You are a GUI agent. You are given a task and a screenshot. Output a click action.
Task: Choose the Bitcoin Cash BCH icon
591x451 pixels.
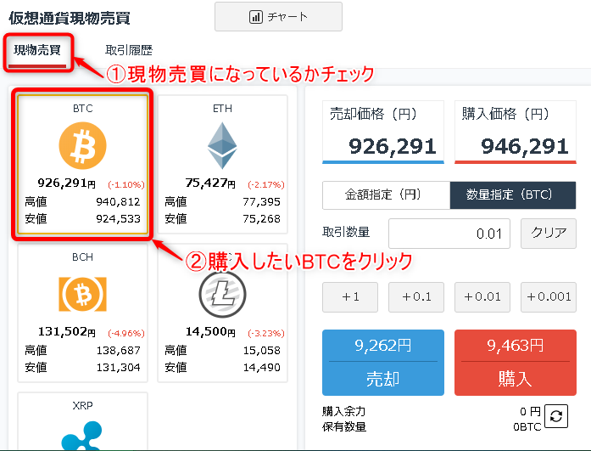(x=82, y=294)
